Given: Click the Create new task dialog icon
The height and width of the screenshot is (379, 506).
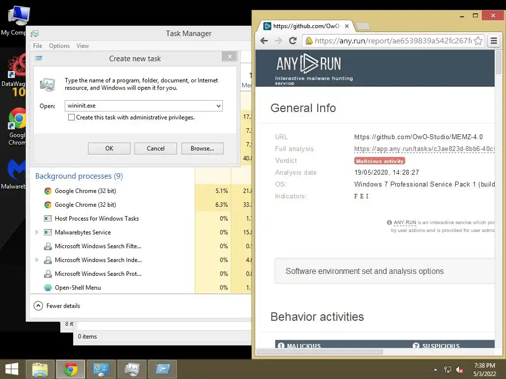Looking at the screenshot, I should click(39, 58).
